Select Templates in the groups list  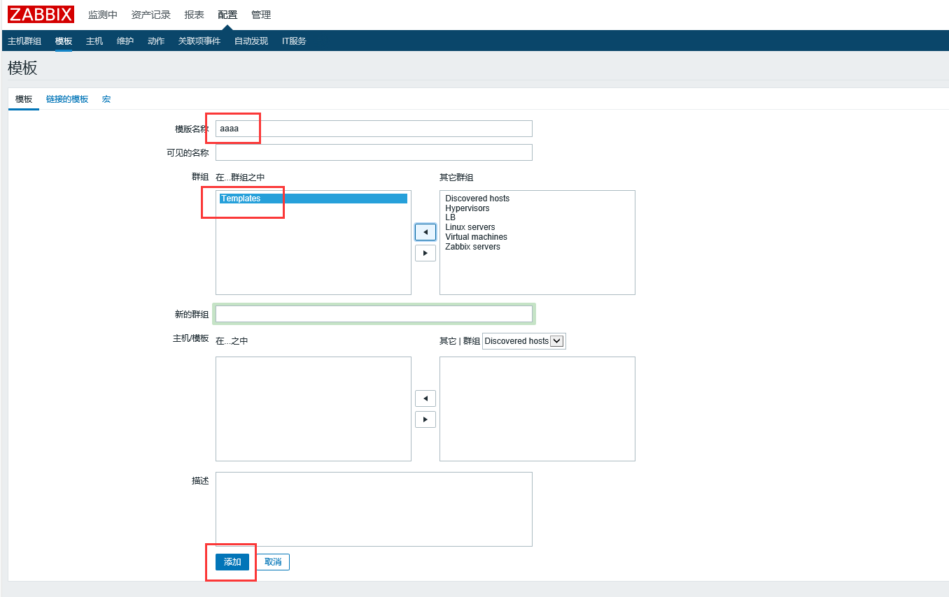(314, 199)
